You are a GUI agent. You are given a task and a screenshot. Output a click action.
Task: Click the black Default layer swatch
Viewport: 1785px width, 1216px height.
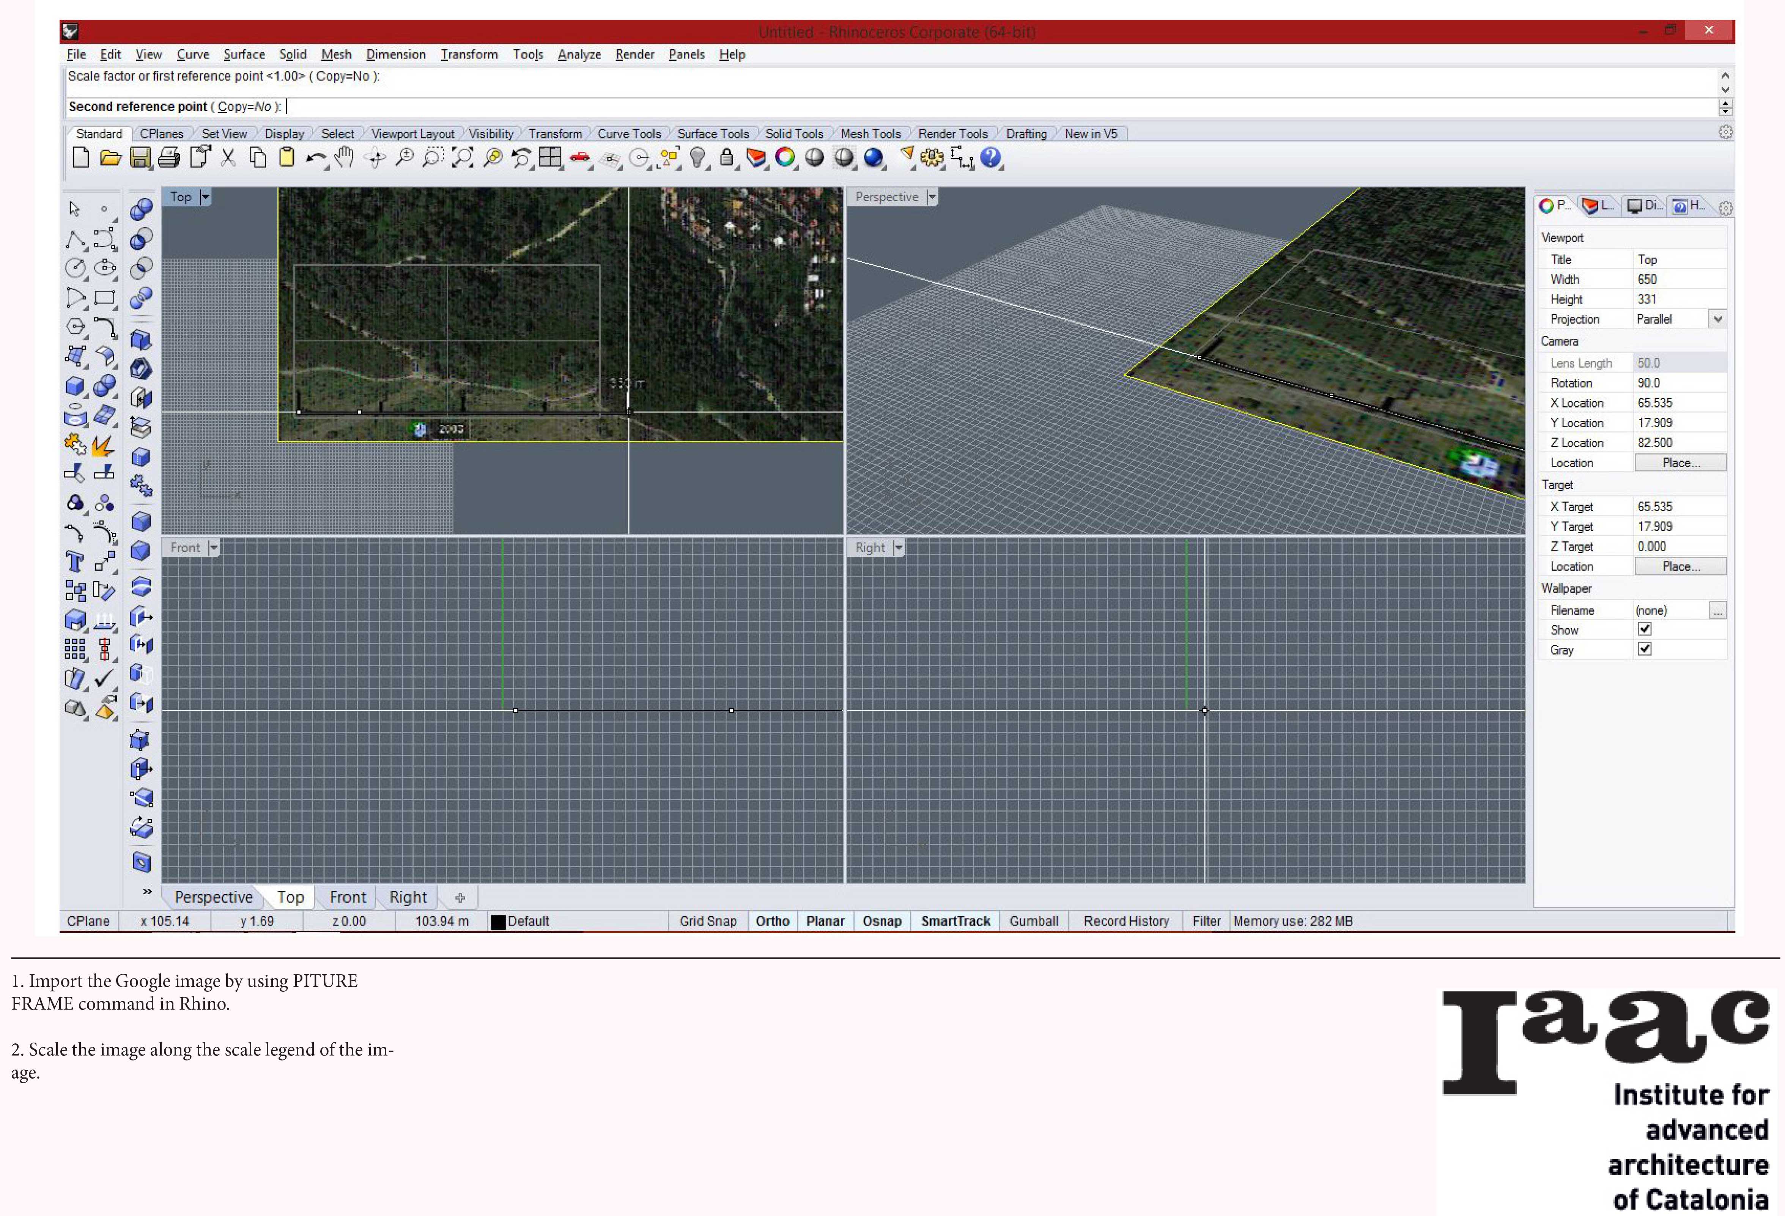(499, 922)
